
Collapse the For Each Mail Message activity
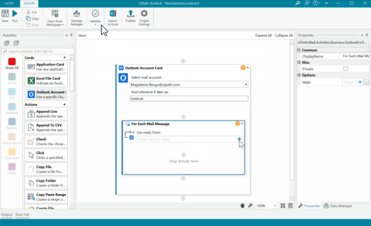242,124
